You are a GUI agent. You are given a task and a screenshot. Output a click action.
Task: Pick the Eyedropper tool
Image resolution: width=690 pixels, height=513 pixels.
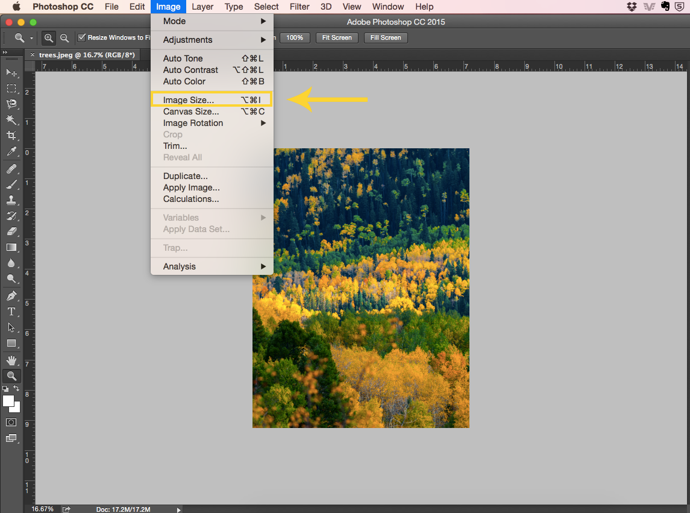(x=11, y=151)
